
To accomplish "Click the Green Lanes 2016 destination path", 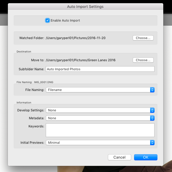I will tap(81, 60).
